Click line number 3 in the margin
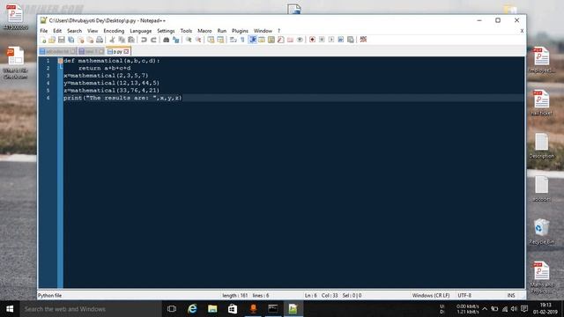Screen dimensions: 564x317 48,76
